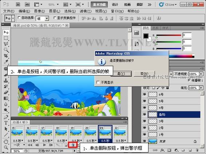Image resolution: width=206 pixels, height=154 pixels.
Task: Select the Hand tool
Action: click(6, 142)
